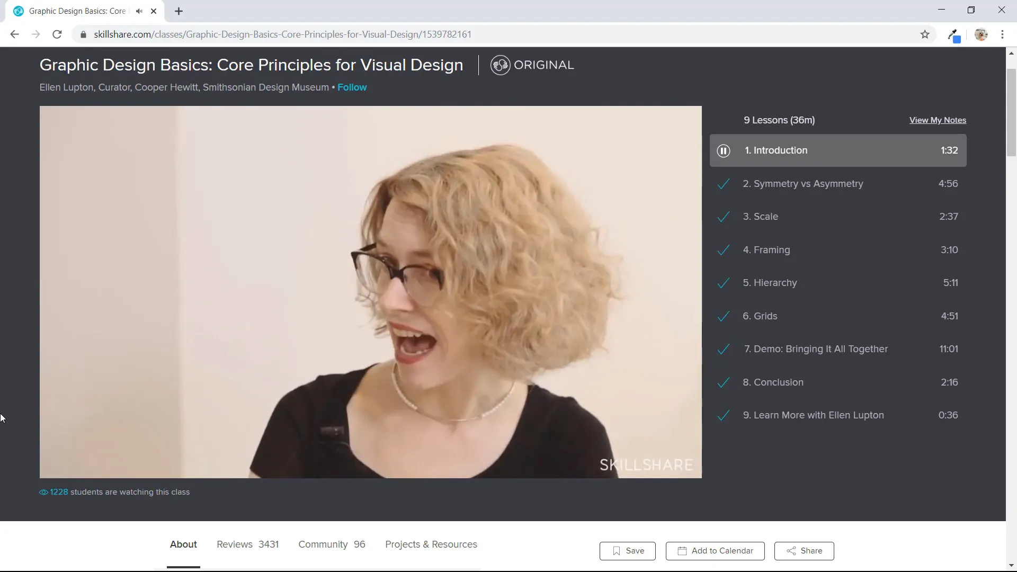Select the 1. Introduction lesson title
This screenshot has height=572, width=1017.
point(776,150)
